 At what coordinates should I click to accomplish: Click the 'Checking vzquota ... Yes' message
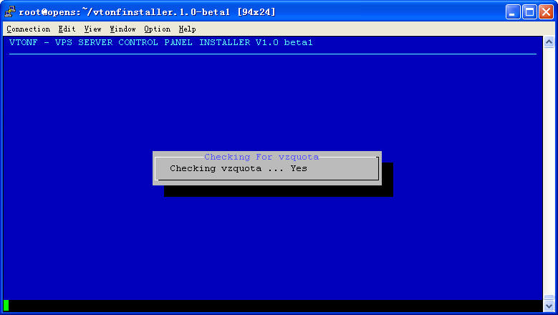coord(238,168)
